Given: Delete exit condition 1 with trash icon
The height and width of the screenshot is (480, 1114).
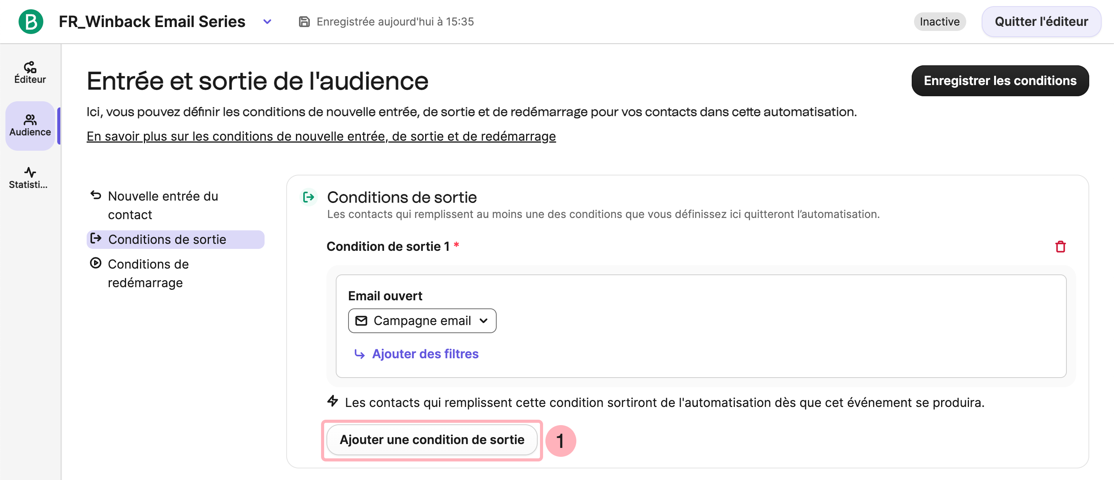Looking at the screenshot, I should coord(1060,247).
